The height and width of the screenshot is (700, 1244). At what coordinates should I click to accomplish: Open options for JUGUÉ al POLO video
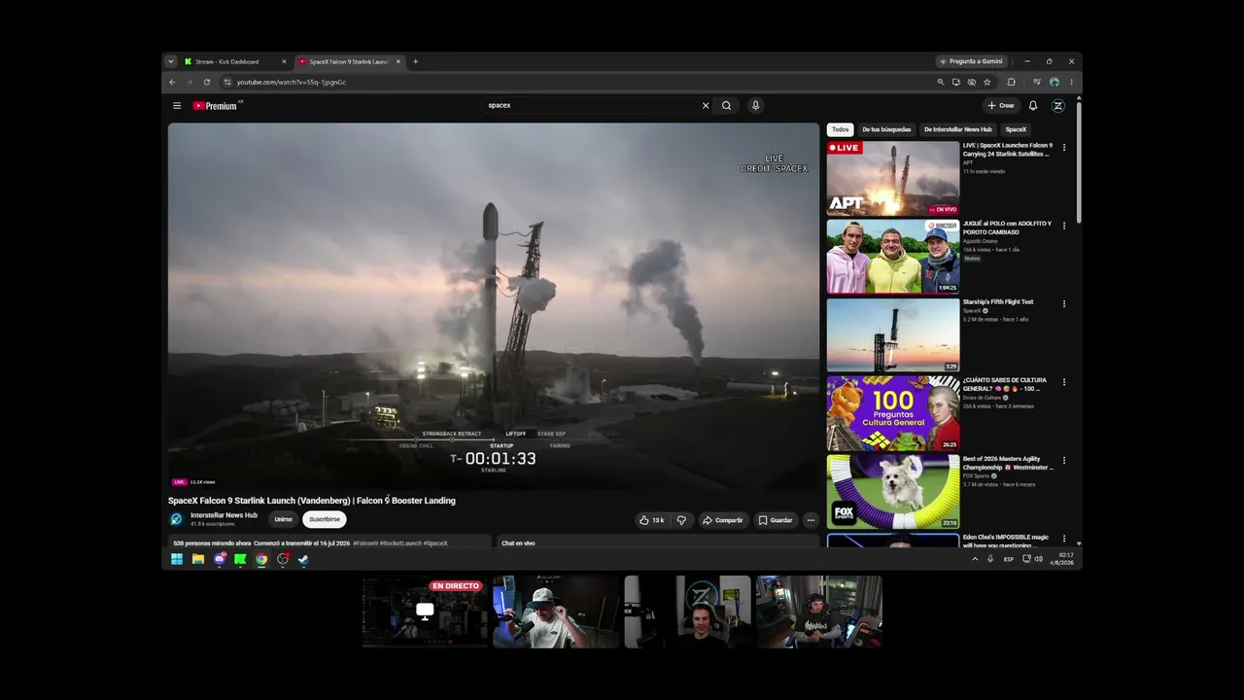point(1064,226)
